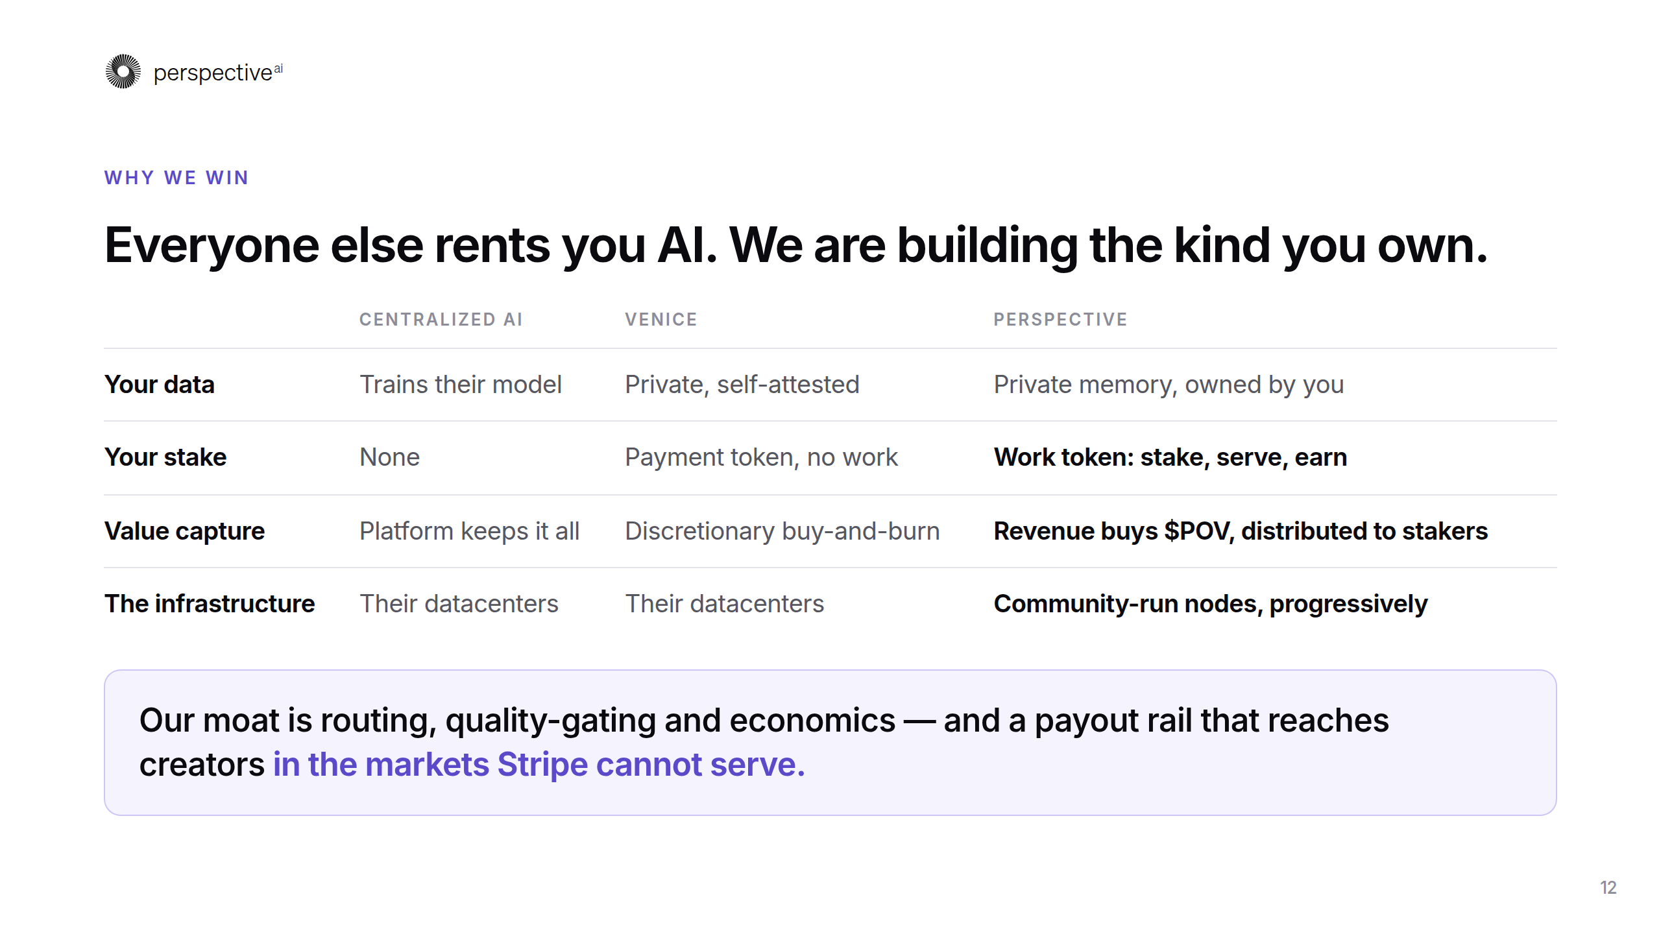
Task: Click the Trains their model cell
Action: 461,385
